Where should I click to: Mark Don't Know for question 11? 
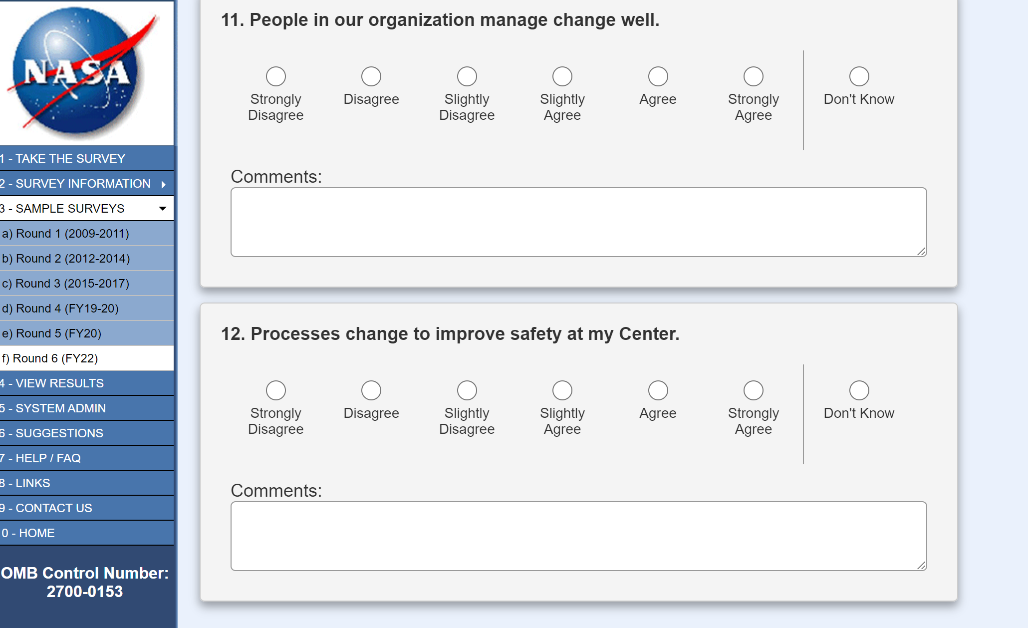[x=858, y=76]
